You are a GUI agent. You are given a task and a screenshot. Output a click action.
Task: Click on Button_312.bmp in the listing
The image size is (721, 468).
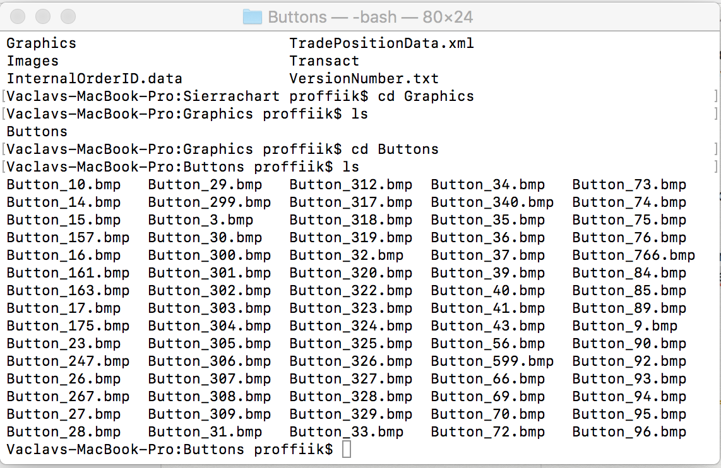click(350, 185)
